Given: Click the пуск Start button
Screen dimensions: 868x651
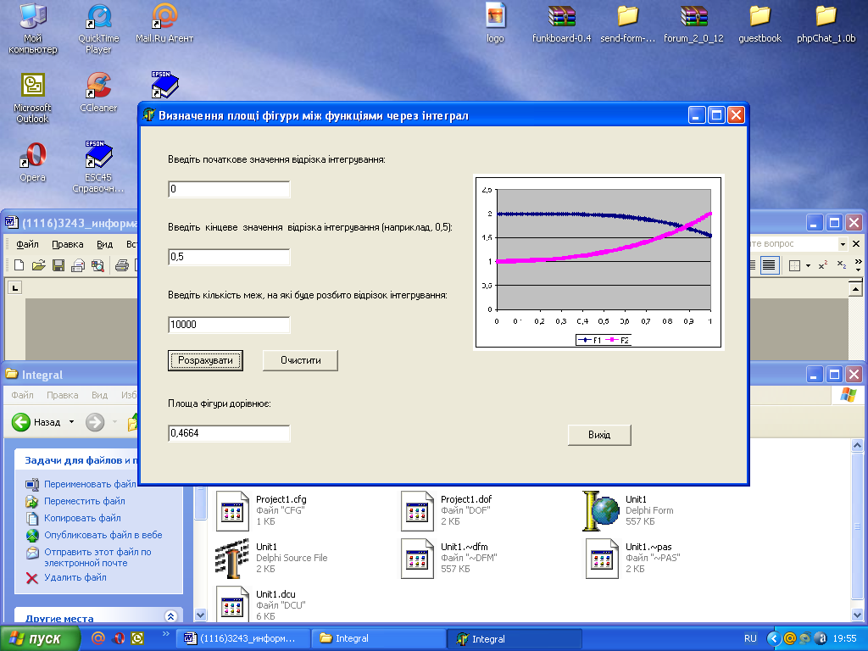Looking at the screenshot, I should tap(41, 639).
